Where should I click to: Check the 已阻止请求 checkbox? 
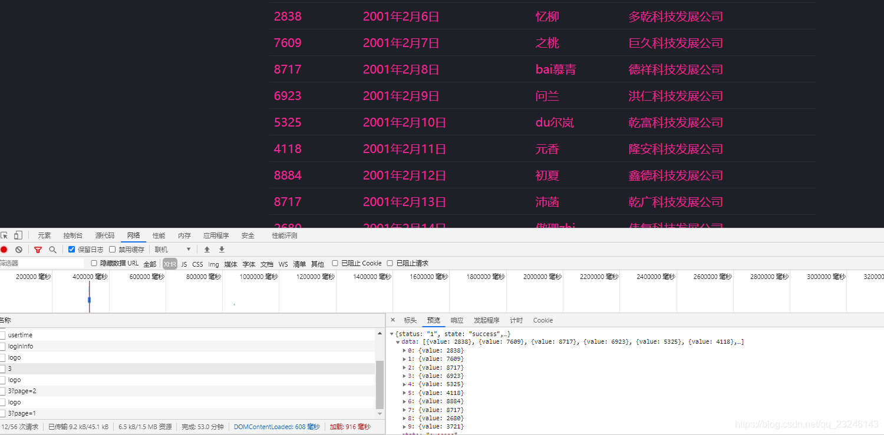click(x=390, y=263)
